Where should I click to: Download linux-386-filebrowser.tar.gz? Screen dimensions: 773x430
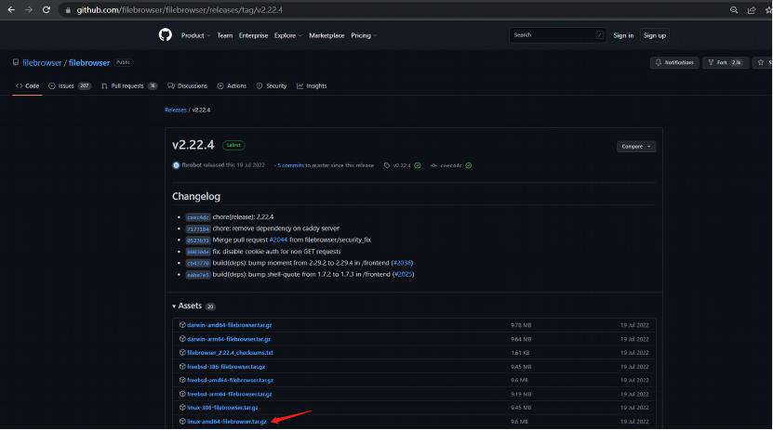(222, 408)
